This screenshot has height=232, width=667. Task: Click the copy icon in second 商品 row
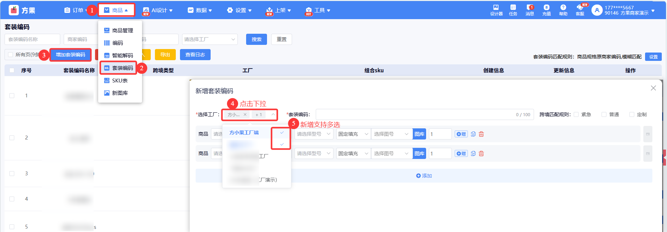(473, 153)
